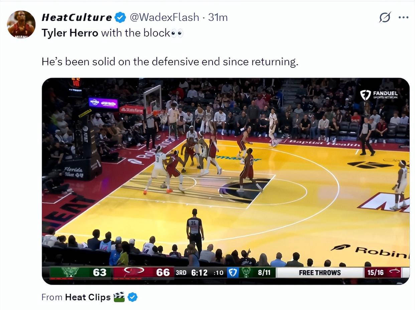
Task: Click the tweet text about defensive end
Action: (170, 62)
